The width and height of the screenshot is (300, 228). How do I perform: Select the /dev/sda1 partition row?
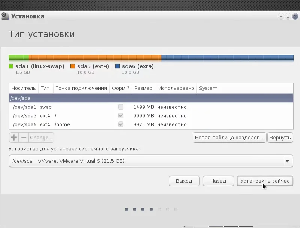click(151, 107)
